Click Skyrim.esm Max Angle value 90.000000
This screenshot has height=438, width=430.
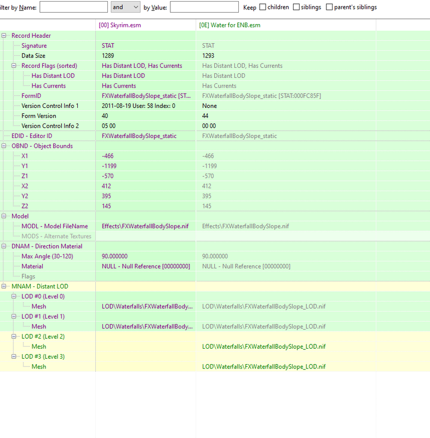click(x=114, y=256)
